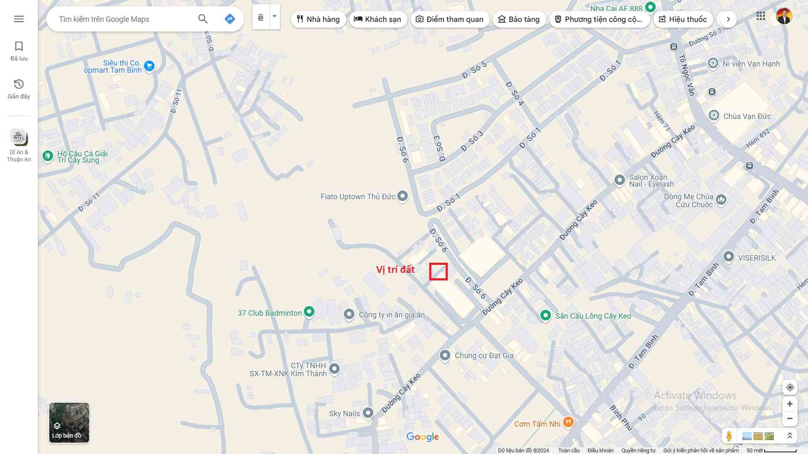The width and height of the screenshot is (808, 454).
Task: Show more category chips with right arrow
Action: coord(728,19)
